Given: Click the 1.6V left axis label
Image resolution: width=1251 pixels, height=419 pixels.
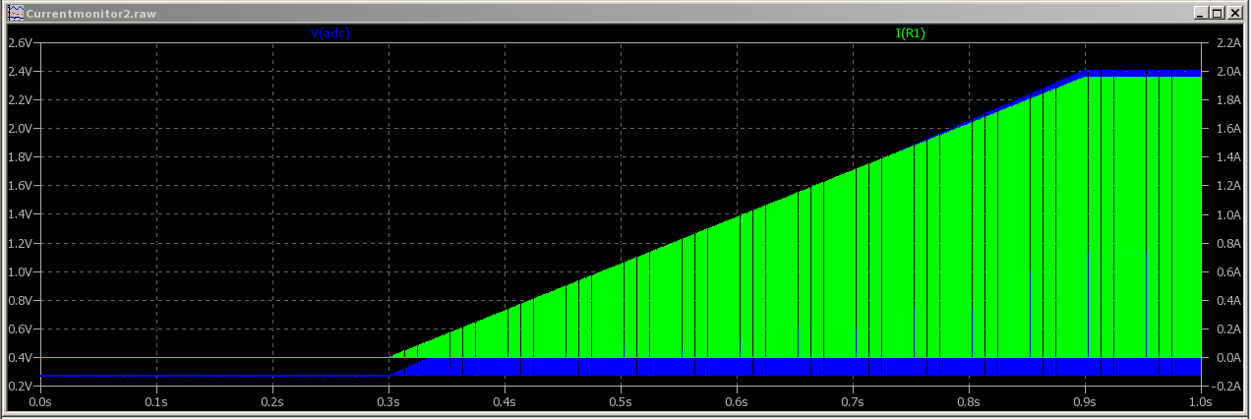Looking at the screenshot, I should pyautogui.click(x=21, y=186).
